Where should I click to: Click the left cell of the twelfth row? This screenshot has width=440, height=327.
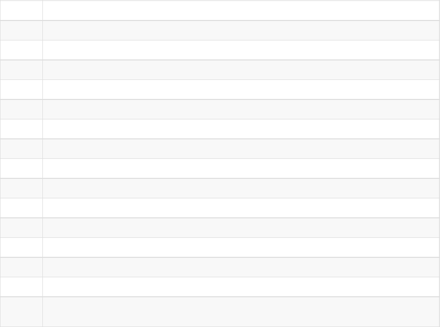click(x=21, y=228)
